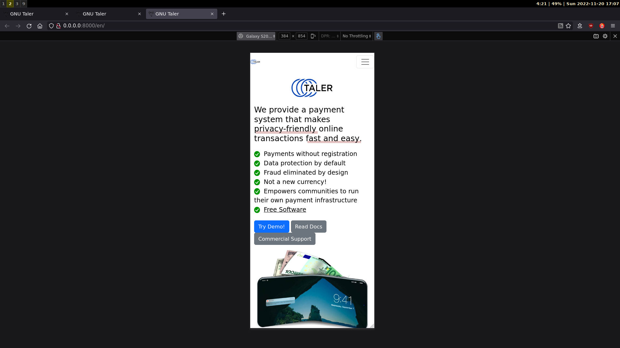Image resolution: width=620 pixels, height=348 pixels.
Task: Click the RSS feed icon
Action: tap(561, 26)
